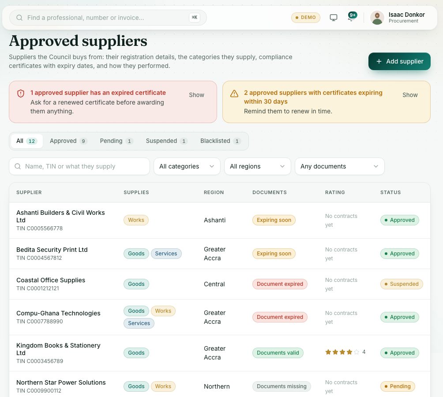Image resolution: width=443 pixels, height=397 pixels.
Task: Click Approved status for Kingdom Books
Action: (x=399, y=353)
